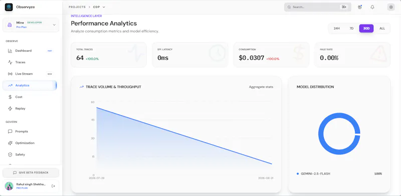Screen dimensions: 401x196
Task: Click the DEVELOPER badge
Action: pyautogui.click(x=35, y=23)
